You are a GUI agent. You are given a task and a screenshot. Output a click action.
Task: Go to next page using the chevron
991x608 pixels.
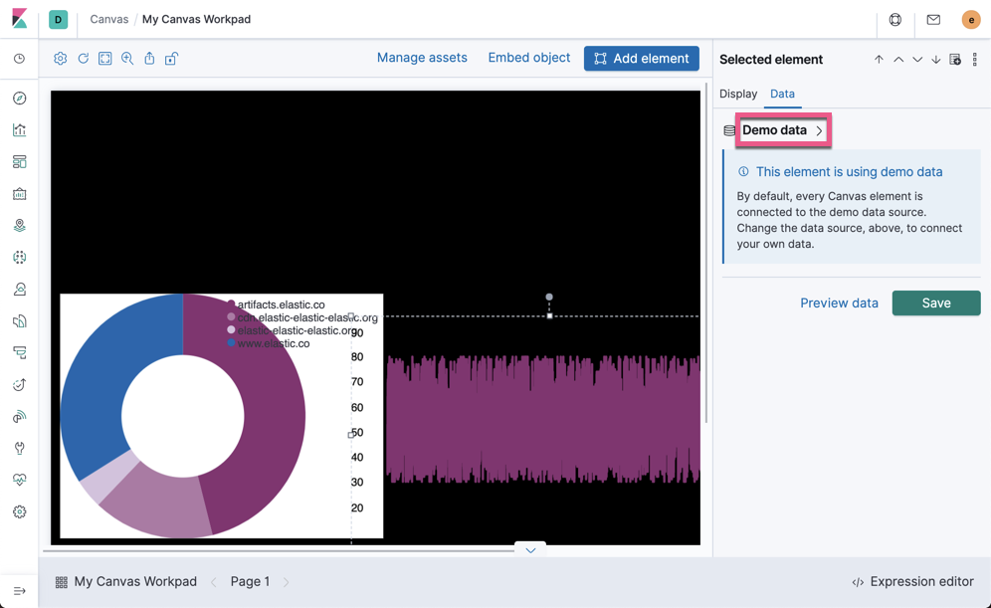click(287, 581)
